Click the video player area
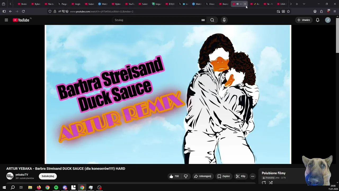The width and height of the screenshot is (339, 191). [168, 94]
